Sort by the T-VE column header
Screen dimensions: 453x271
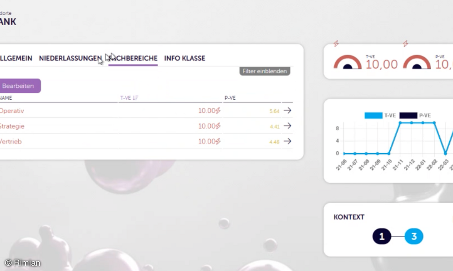coord(125,98)
